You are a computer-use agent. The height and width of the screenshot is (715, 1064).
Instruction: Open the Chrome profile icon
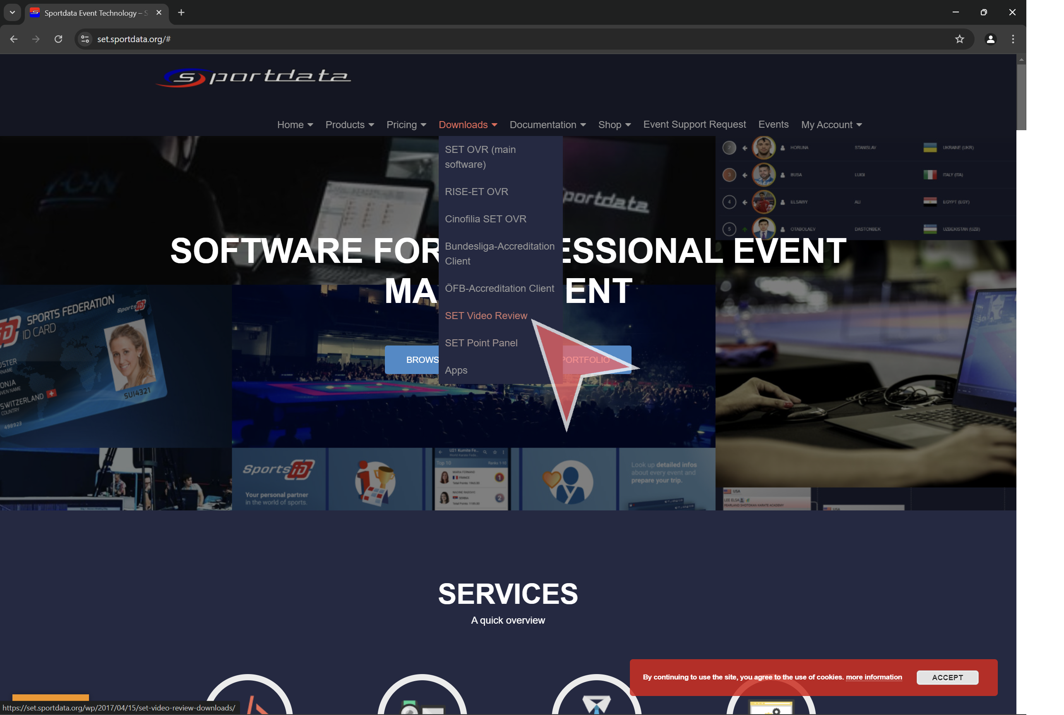point(990,39)
